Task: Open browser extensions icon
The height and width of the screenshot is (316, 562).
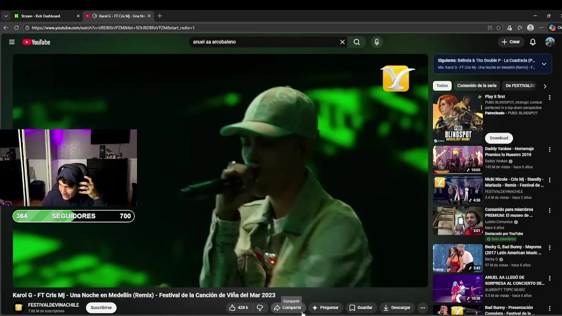Action: pyautogui.click(x=509, y=28)
